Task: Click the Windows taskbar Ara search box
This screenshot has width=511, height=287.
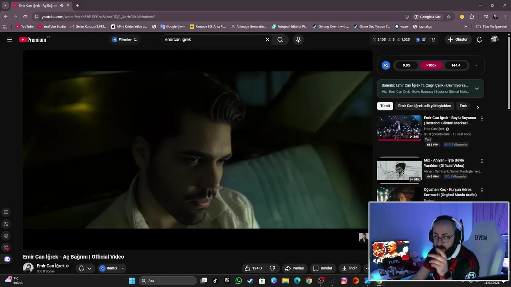Action: 168,281
